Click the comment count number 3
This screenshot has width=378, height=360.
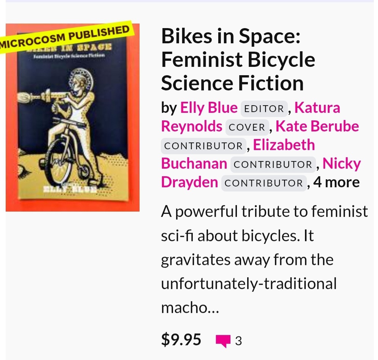coord(238,341)
